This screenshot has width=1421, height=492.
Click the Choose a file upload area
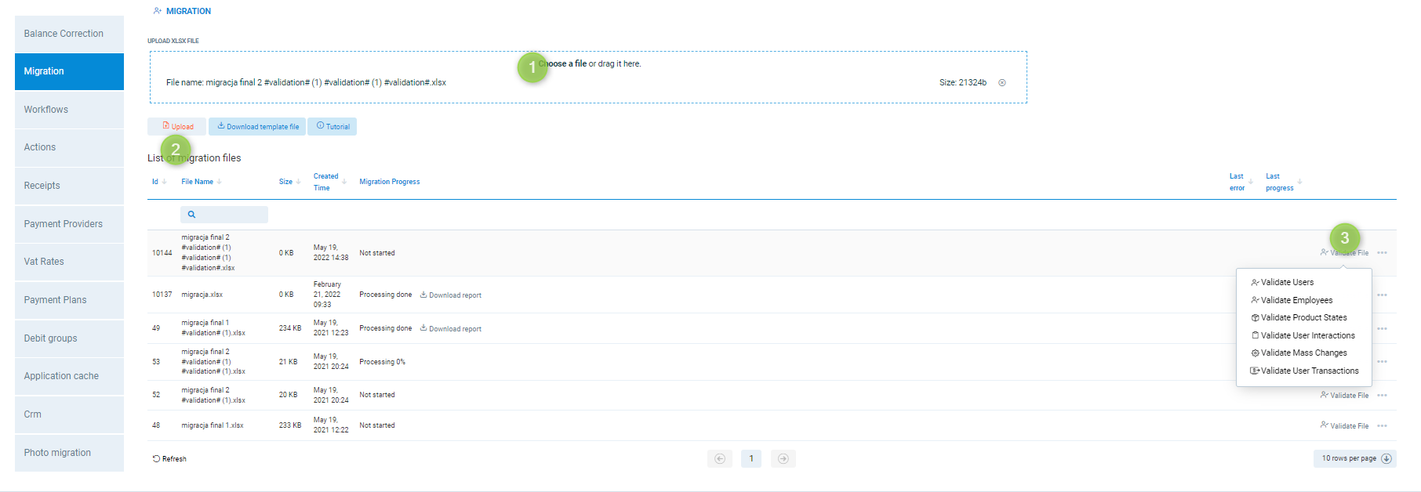(x=588, y=64)
